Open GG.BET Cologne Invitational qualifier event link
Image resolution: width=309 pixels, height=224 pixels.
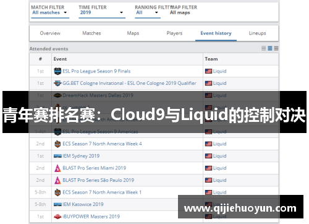point(129,84)
